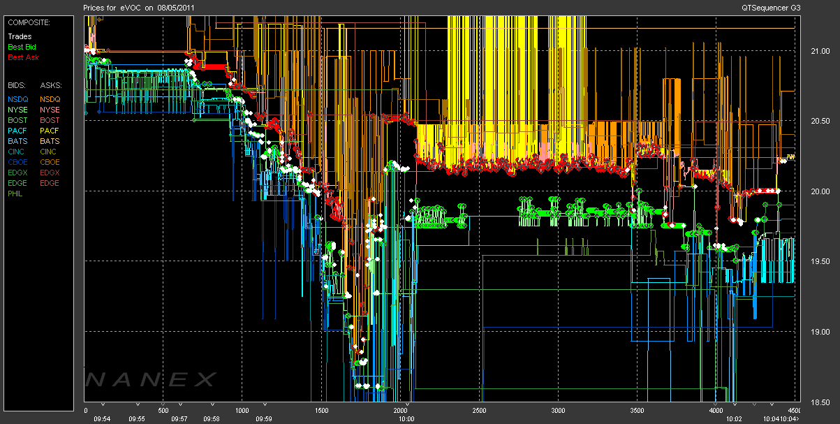The width and height of the screenshot is (840, 424).
Task: Select the 2000 tick label on the x-axis
Action: (x=400, y=410)
